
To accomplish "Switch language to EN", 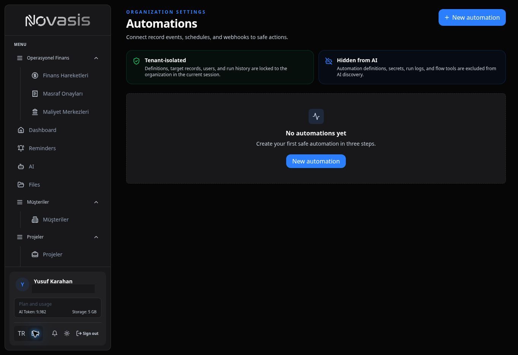I will tap(35, 333).
